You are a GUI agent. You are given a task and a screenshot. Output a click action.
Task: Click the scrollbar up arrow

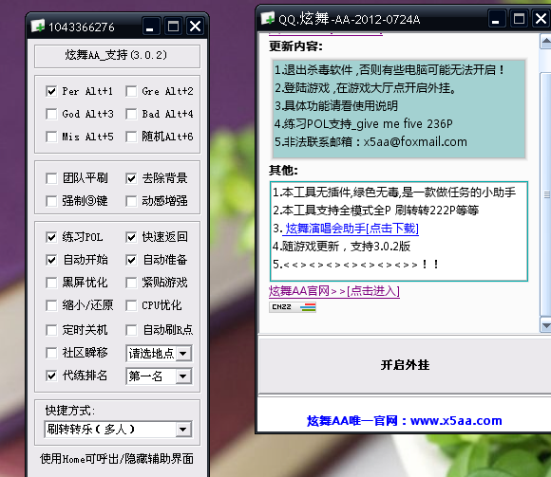(546, 42)
